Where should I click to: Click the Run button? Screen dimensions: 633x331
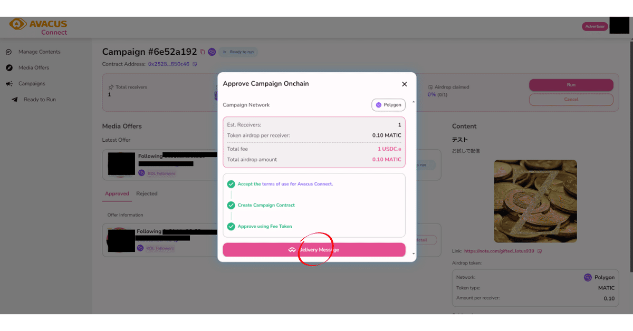[x=571, y=85]
